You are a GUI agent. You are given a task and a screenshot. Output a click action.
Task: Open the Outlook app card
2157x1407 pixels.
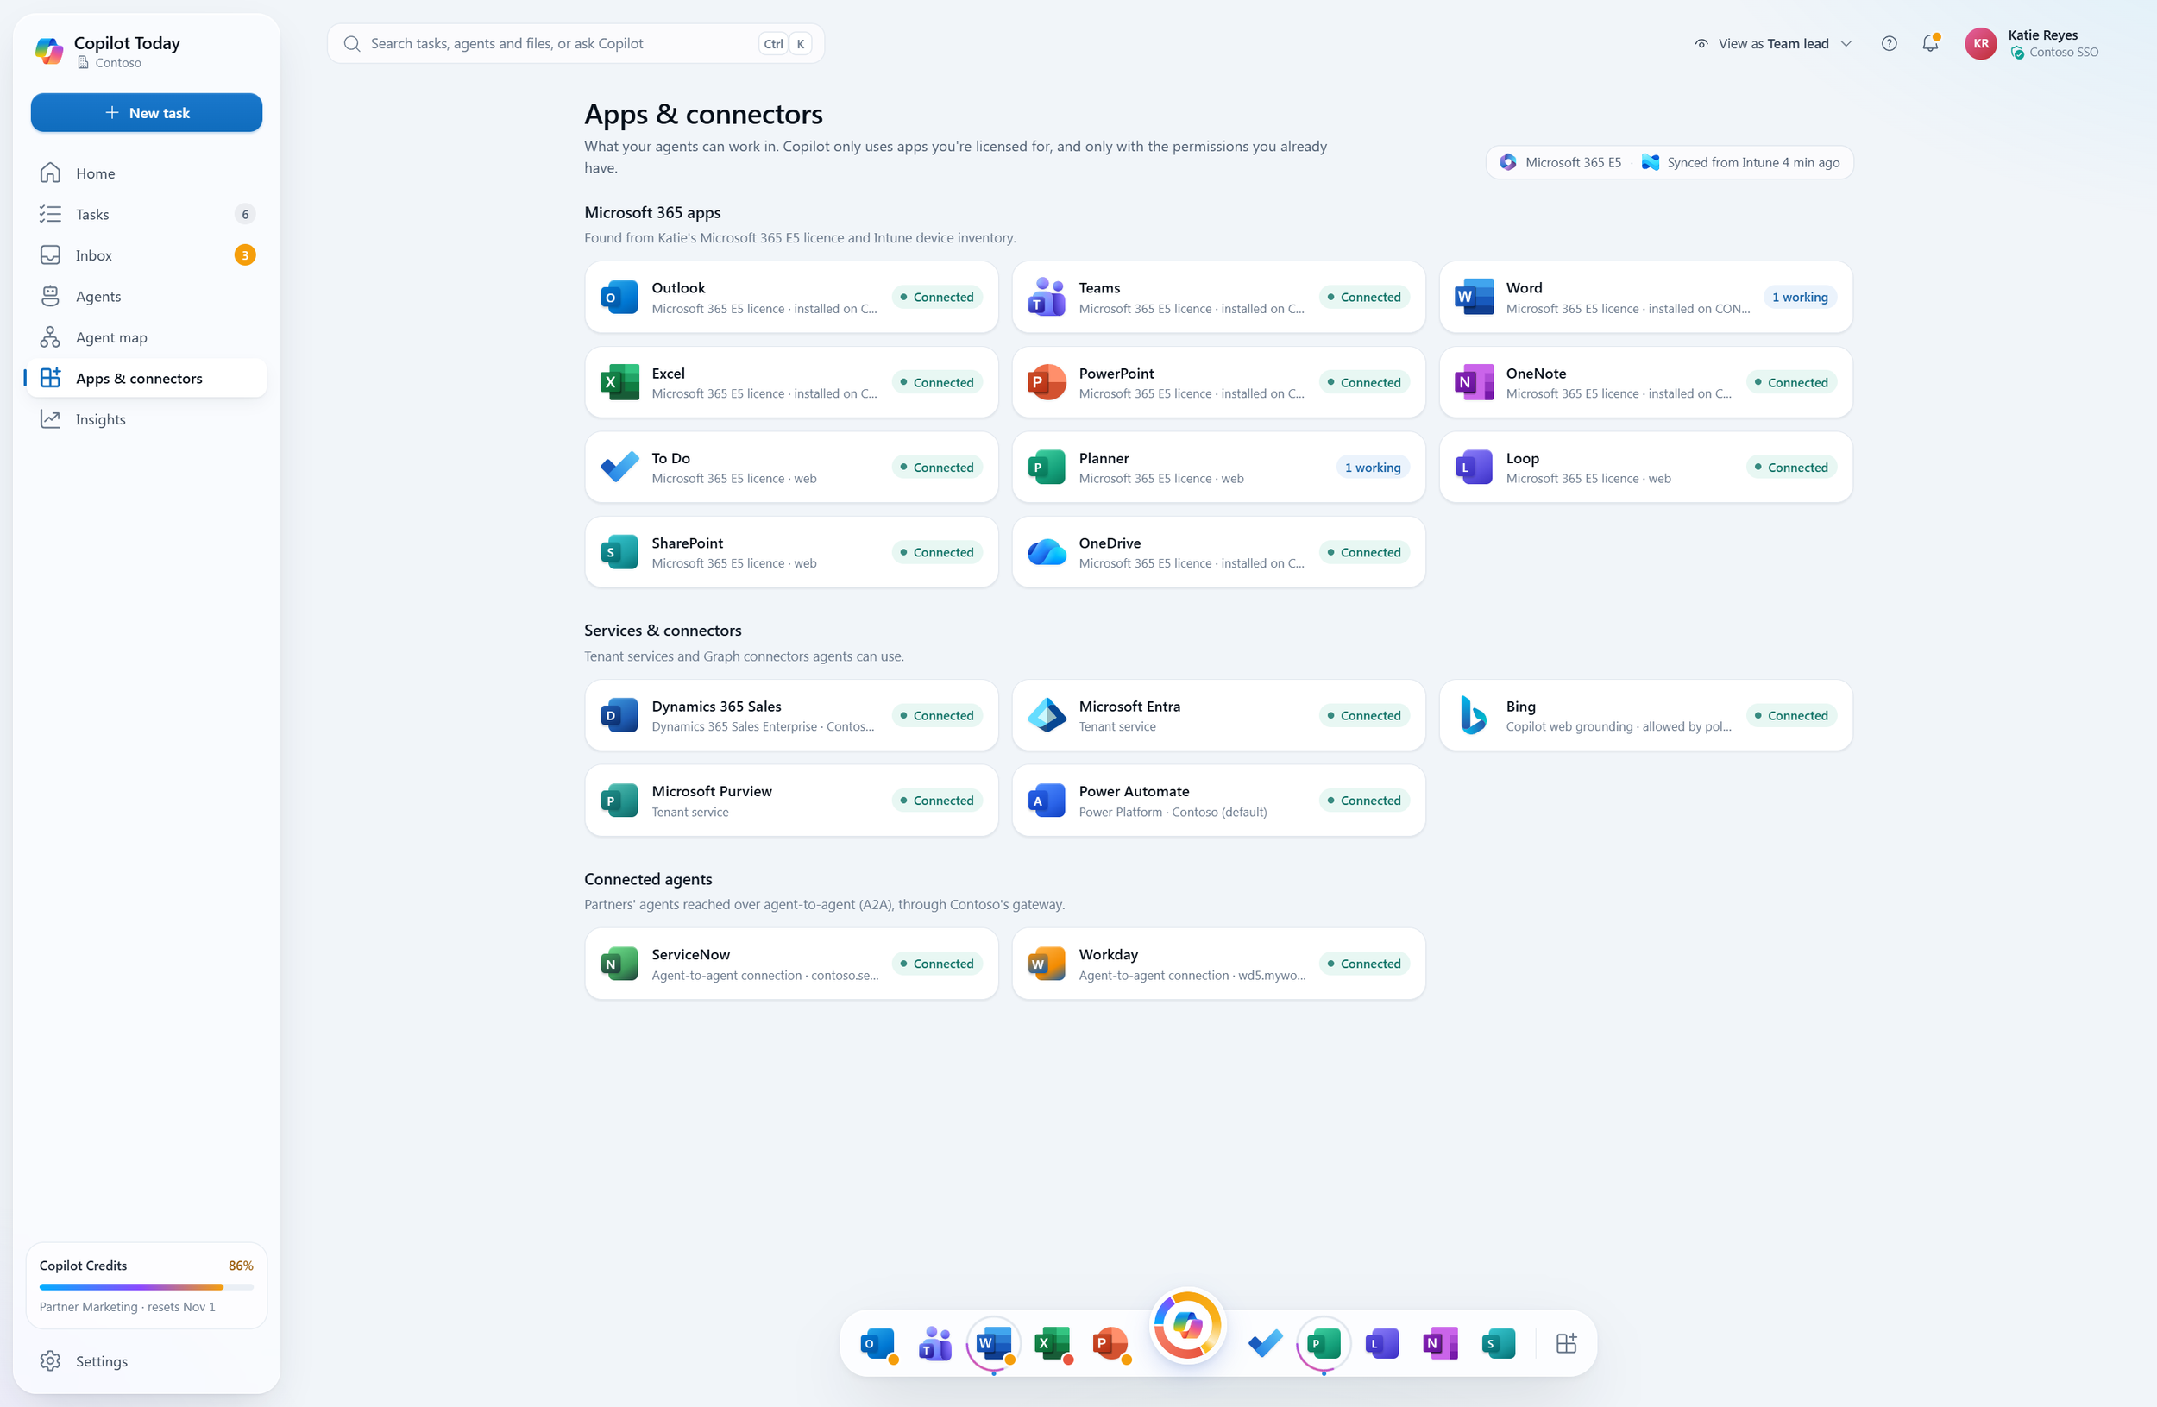tap(791, 297)
